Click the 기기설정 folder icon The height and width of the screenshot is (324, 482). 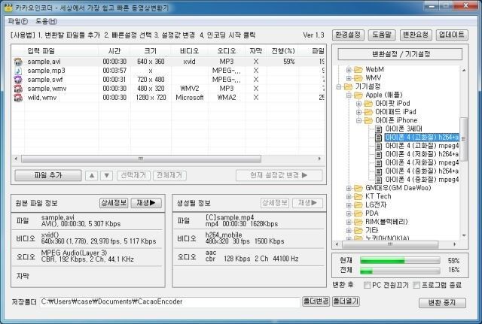[348, 86]
